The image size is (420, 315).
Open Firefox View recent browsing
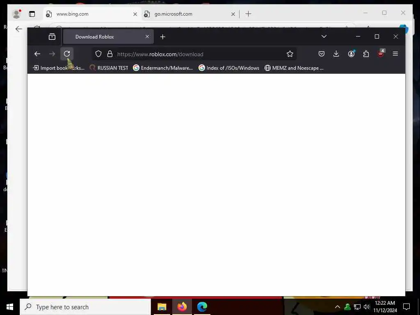pyautogui.click(x=52, y=37)
